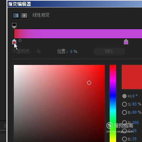
Task: Click the rainbow hue slider strip
Action: click(x=113, y=103)
